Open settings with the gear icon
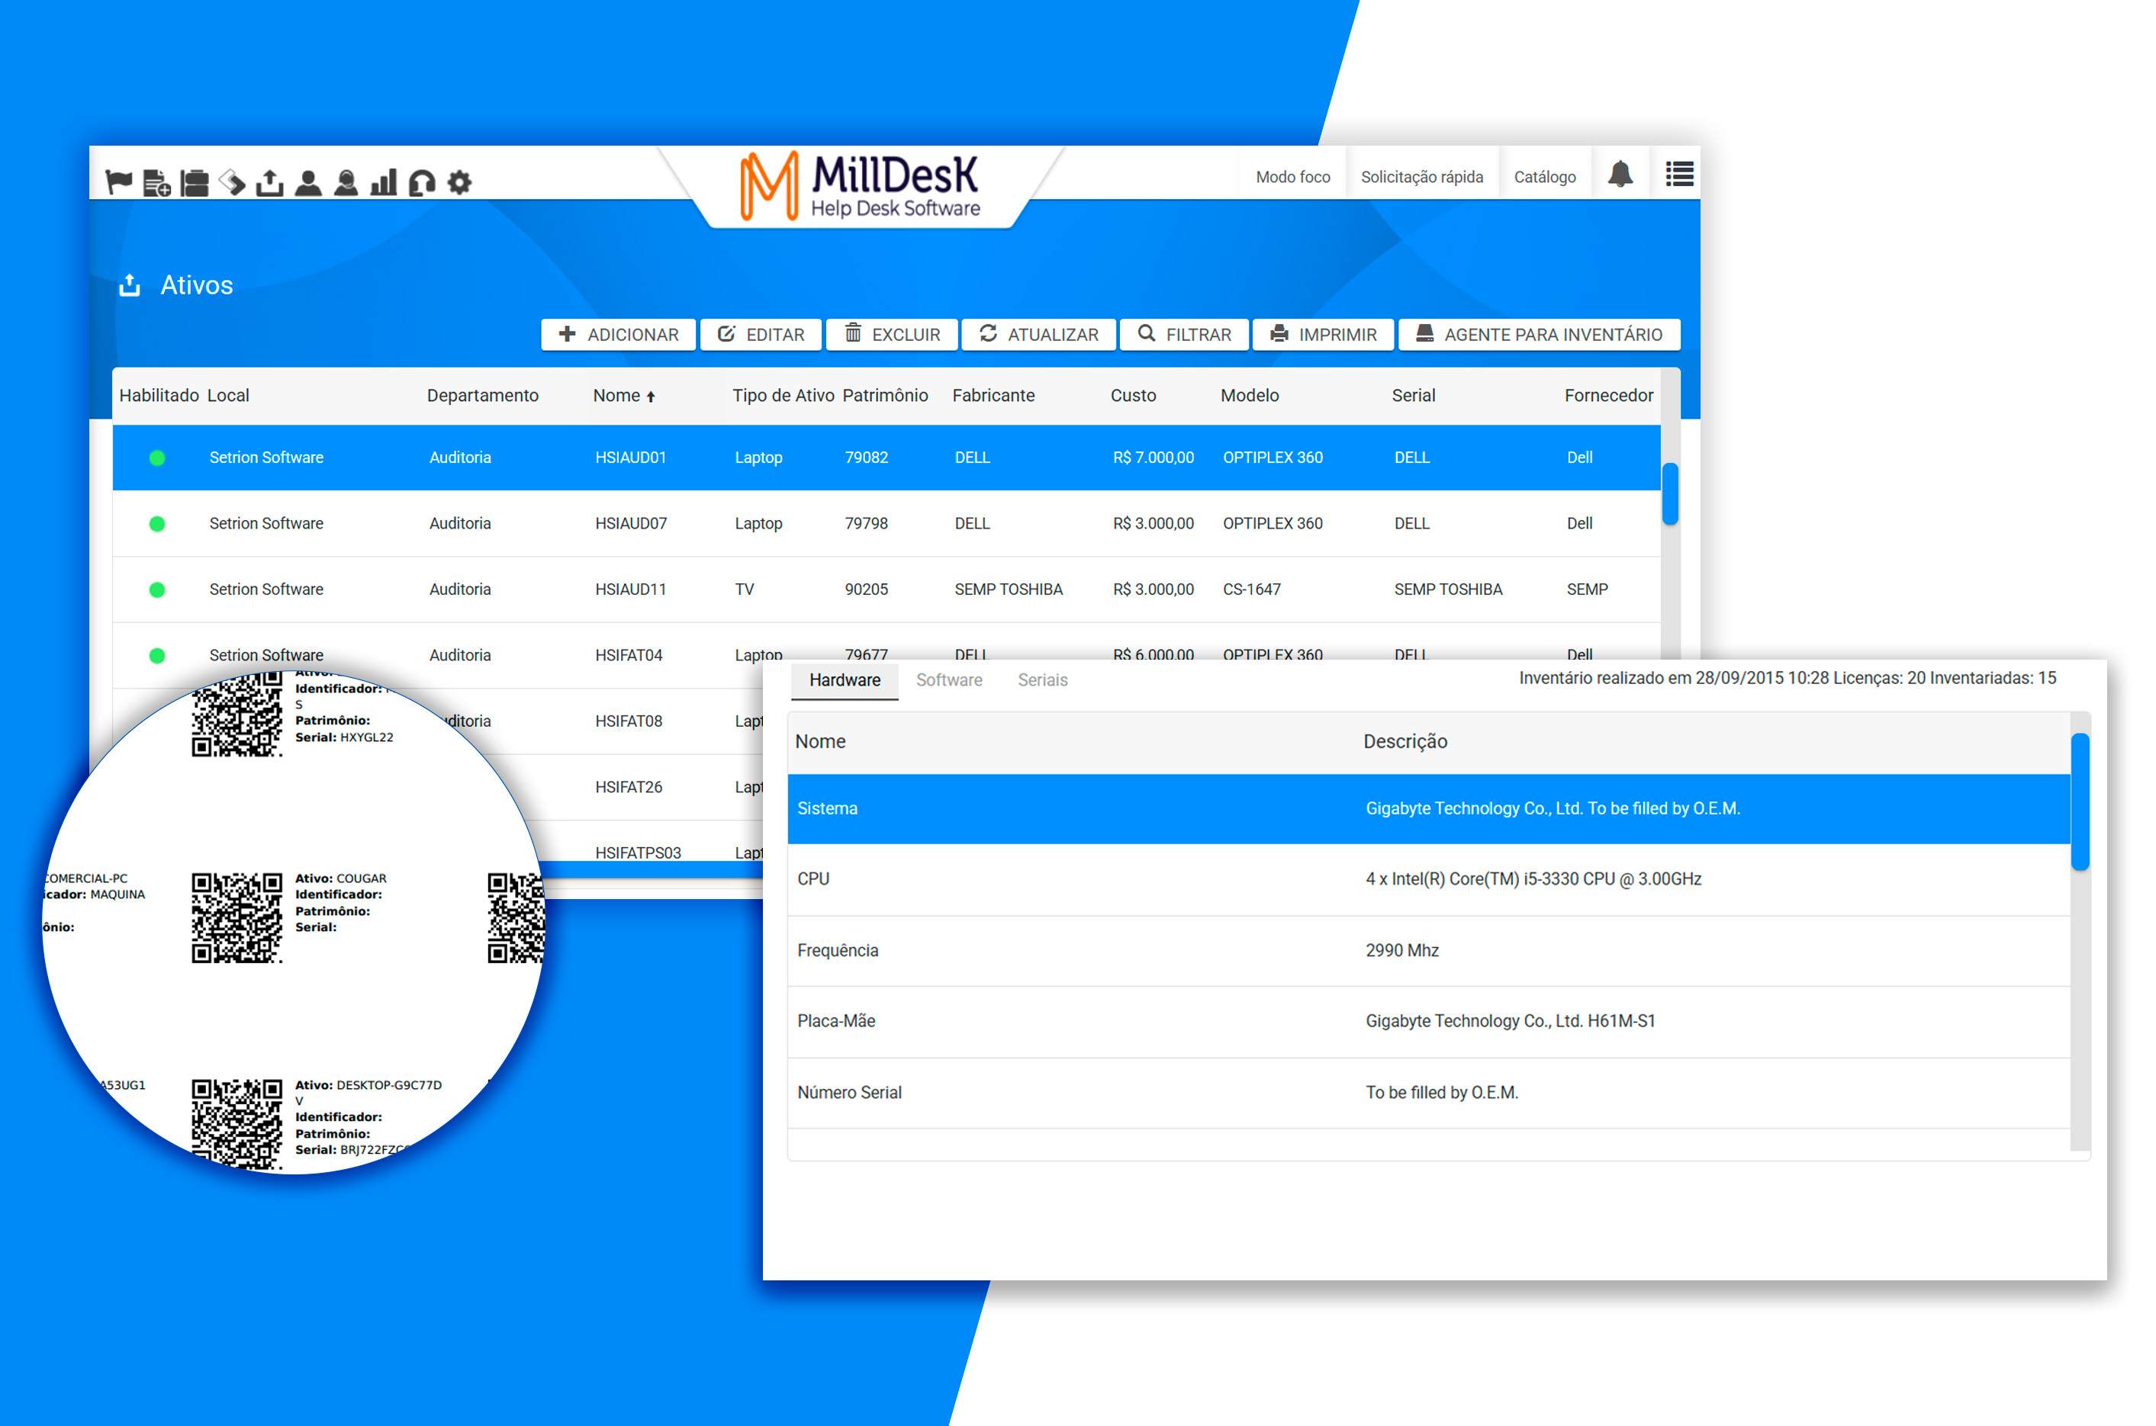 (459, 182)
